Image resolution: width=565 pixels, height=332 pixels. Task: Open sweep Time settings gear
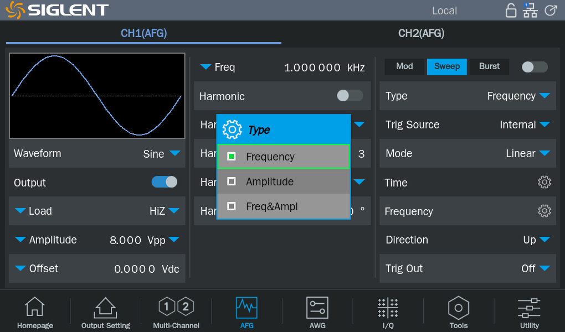pyautogui.click(x=544, y=183)
